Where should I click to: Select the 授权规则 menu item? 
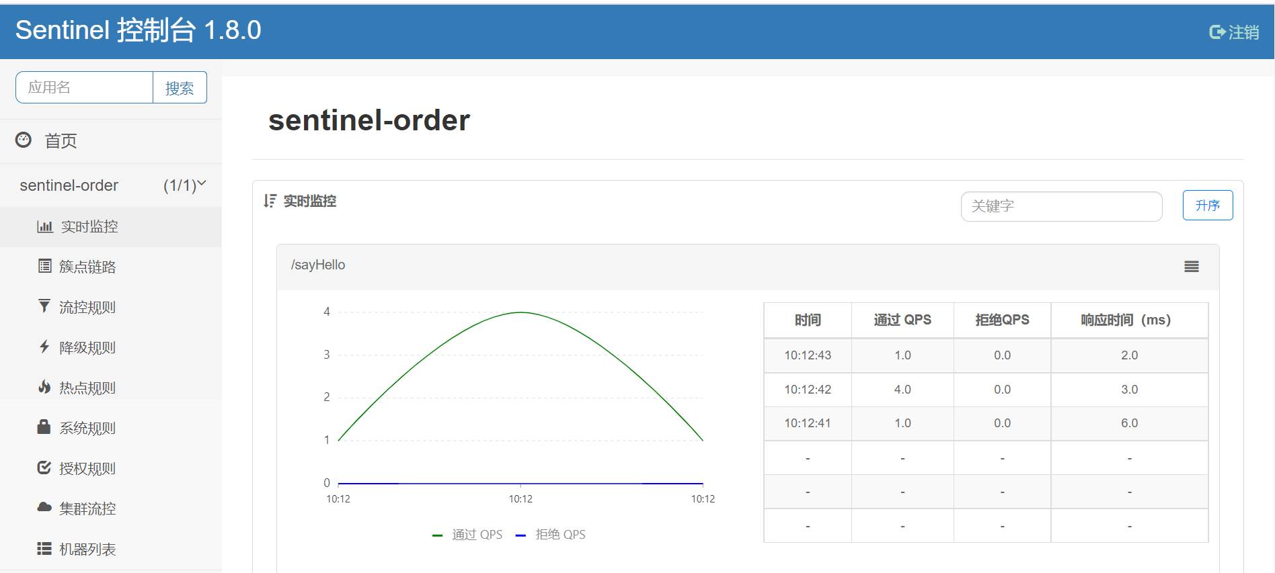[111, 469]
